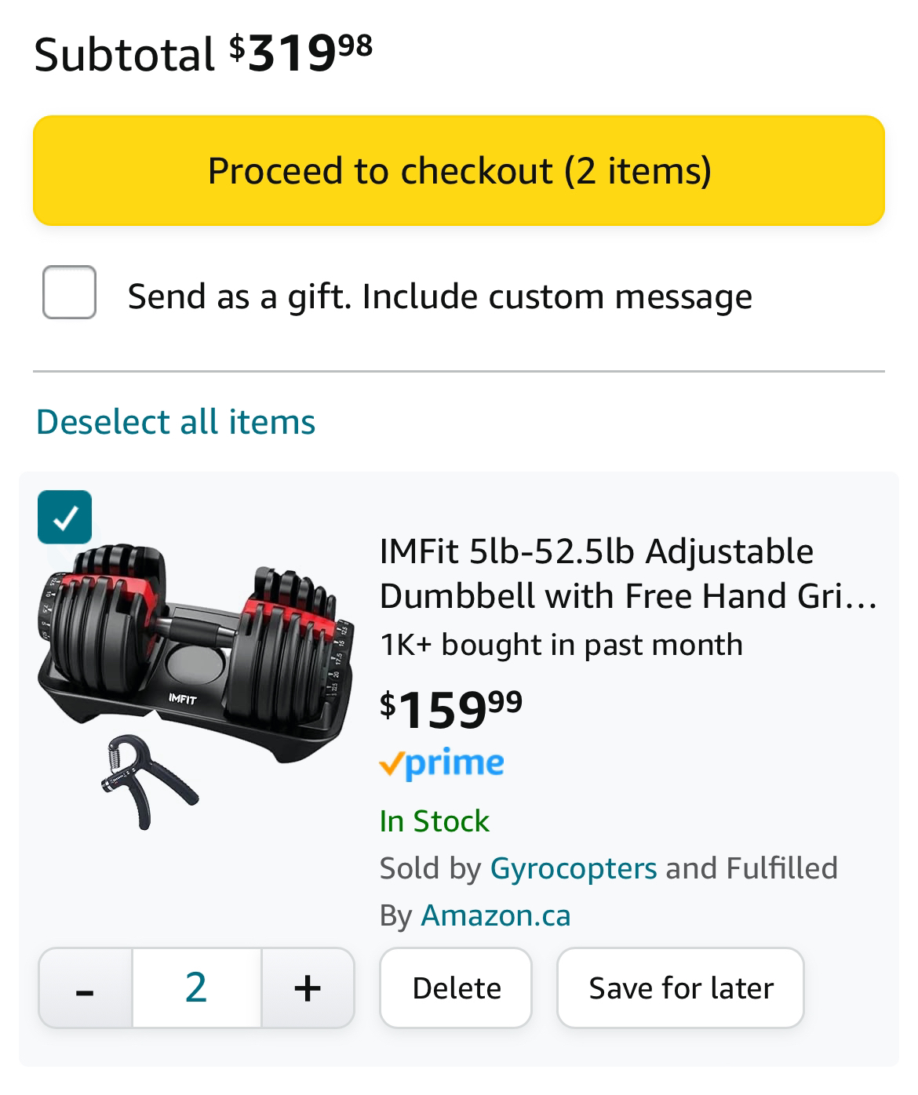Visit the Gyrocopters seller page

[572, 868]
